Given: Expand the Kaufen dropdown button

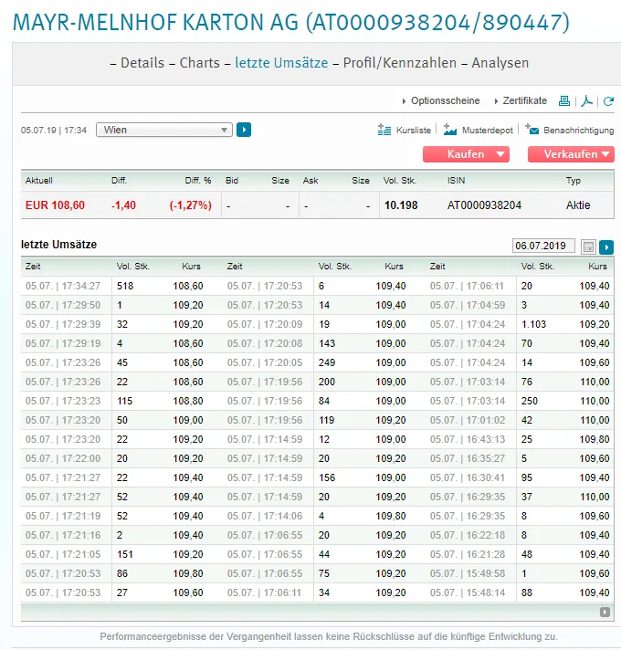Looking at the screenshot, I should click(x=466, y=154).
